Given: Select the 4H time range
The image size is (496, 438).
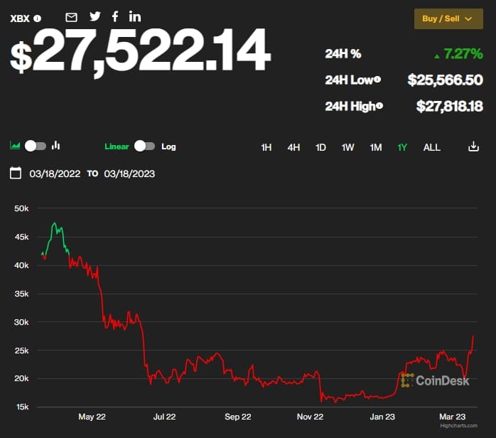Looking at the screenshot, I should 293,147.
